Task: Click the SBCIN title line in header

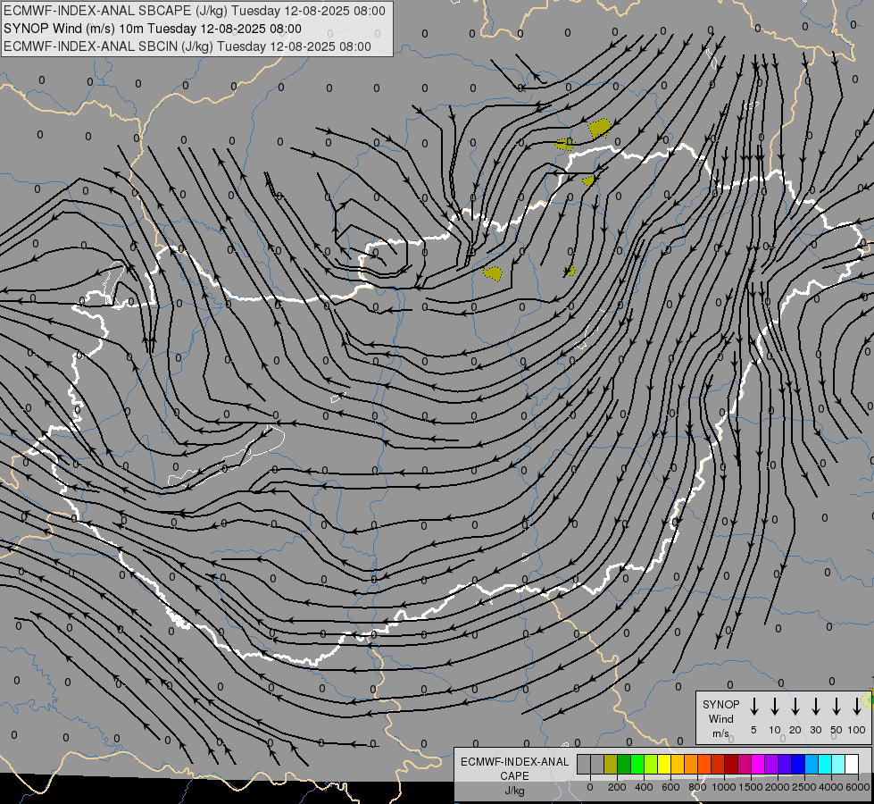Action: [x=187, y=46]
